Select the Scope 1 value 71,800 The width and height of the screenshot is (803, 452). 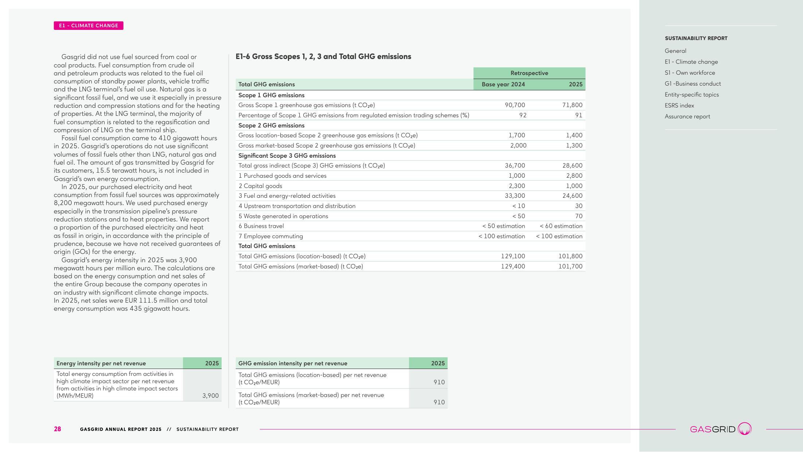pos(572,105)
